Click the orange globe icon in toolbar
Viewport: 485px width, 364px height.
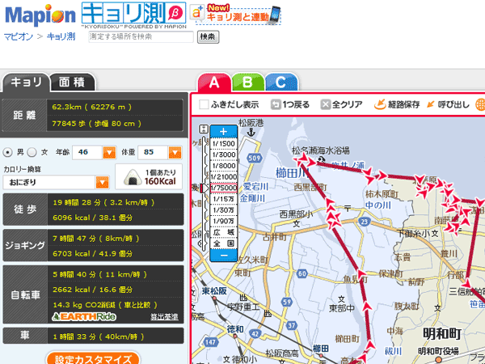[480, 104]
